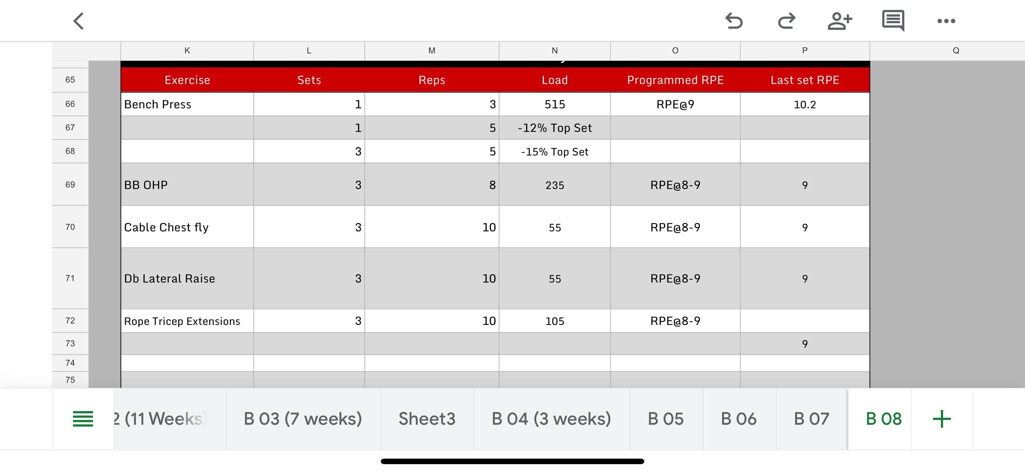Tap the back arrow icon
The width and height of the screenshot is (1025, 473).
point(79,21)
